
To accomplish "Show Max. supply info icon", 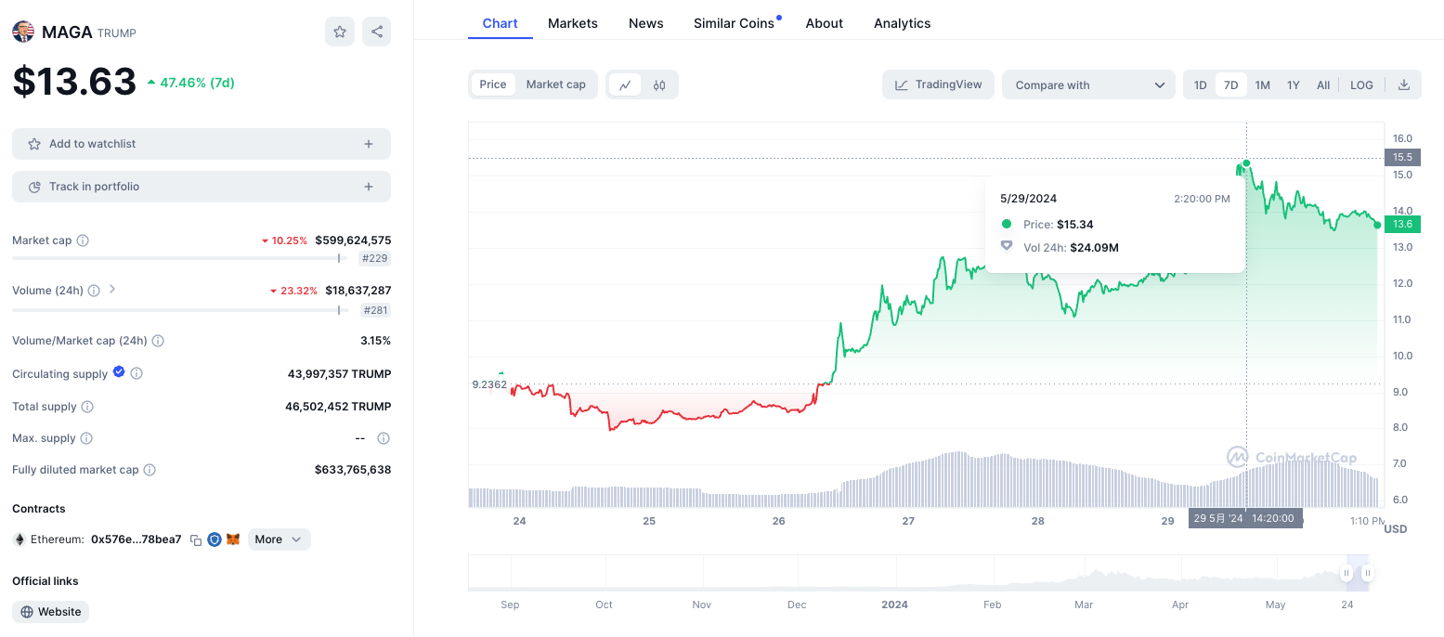I will coord(86,438).
